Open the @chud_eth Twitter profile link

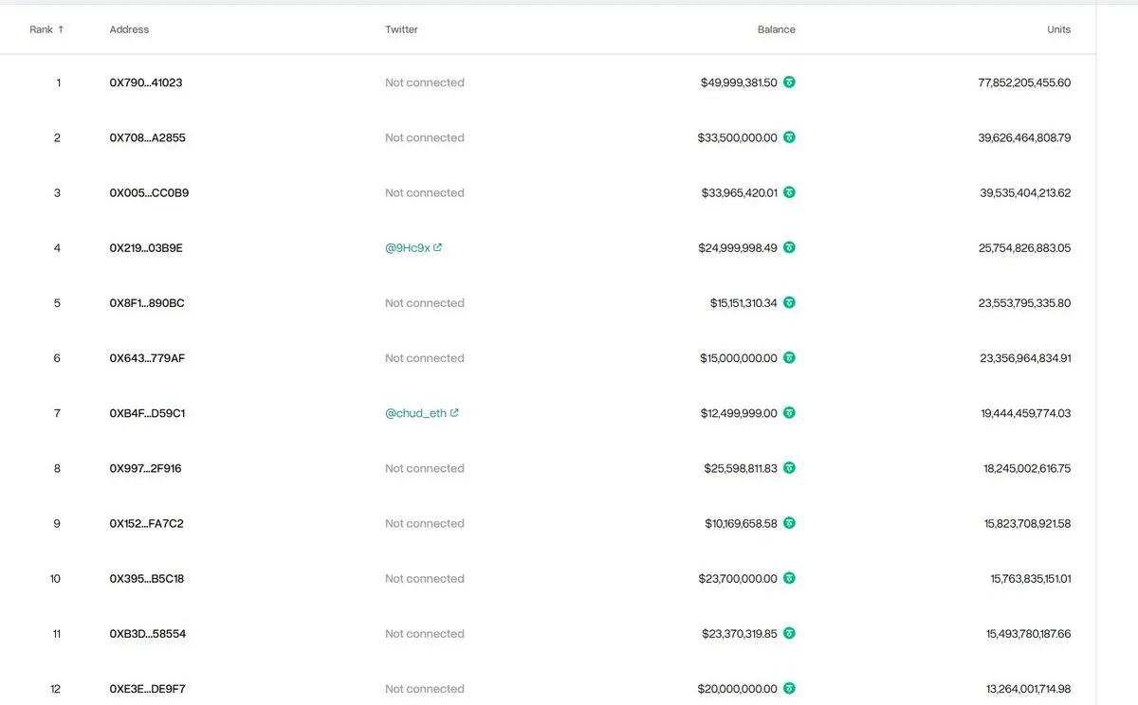point(415,413)
